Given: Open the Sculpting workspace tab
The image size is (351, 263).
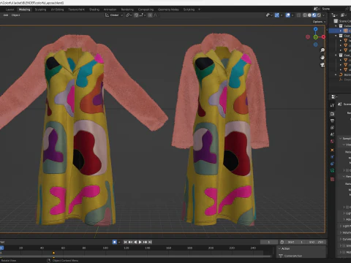Looking at the screenshot, I should coord(40,9).
